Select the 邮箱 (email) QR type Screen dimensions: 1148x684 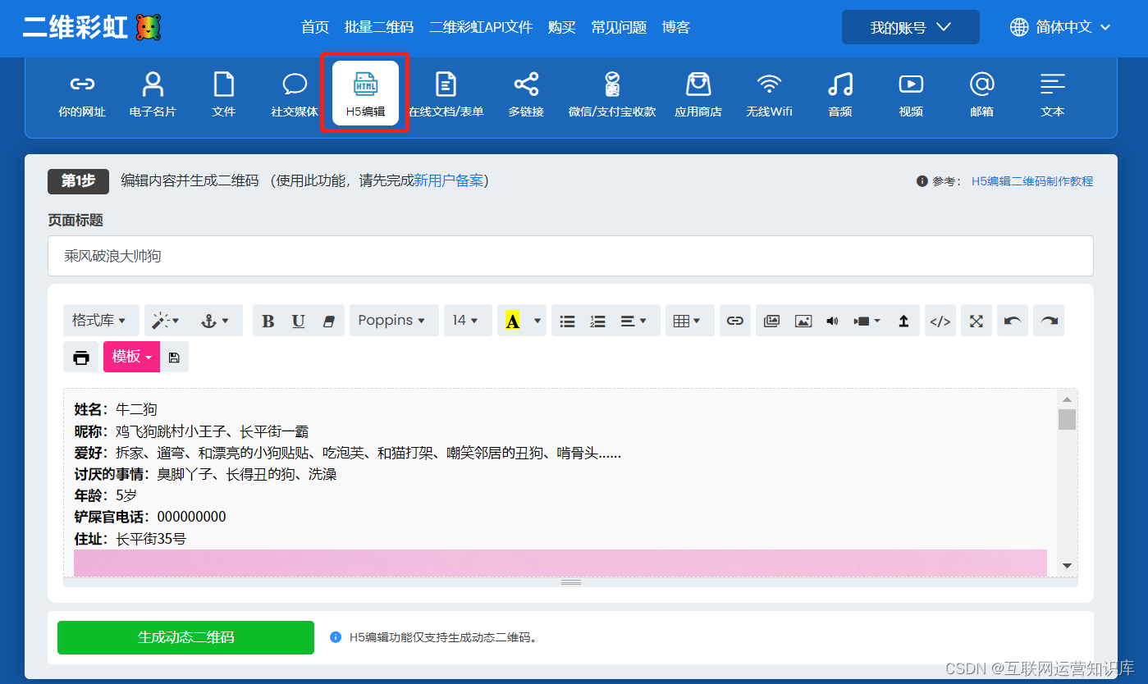(982, 93)
